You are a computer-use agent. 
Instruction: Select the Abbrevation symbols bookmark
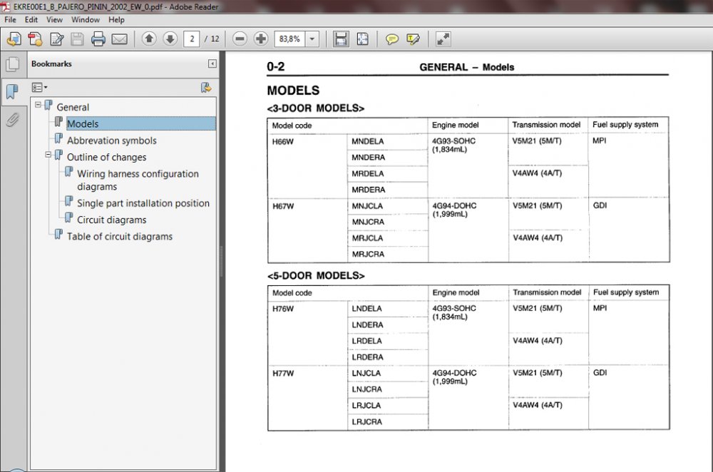click(112, 140)
